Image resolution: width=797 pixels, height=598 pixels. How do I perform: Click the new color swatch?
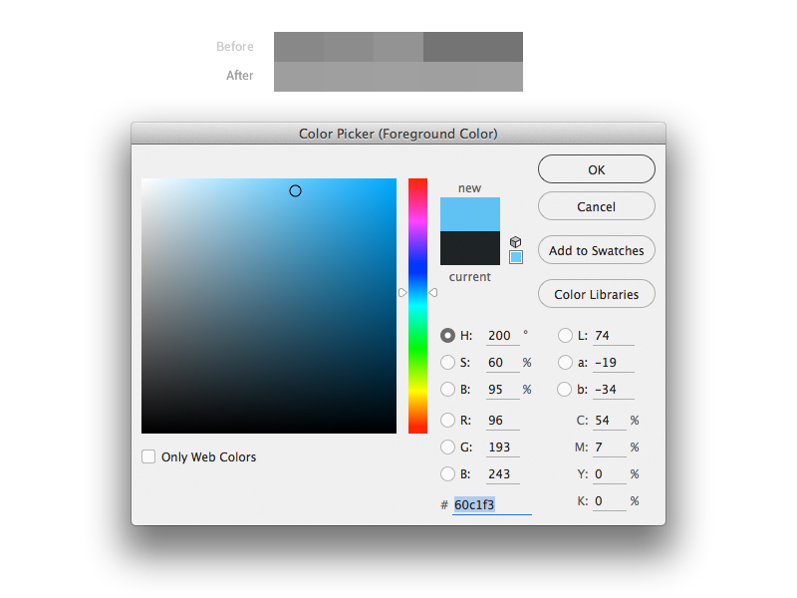click(468, 213)
